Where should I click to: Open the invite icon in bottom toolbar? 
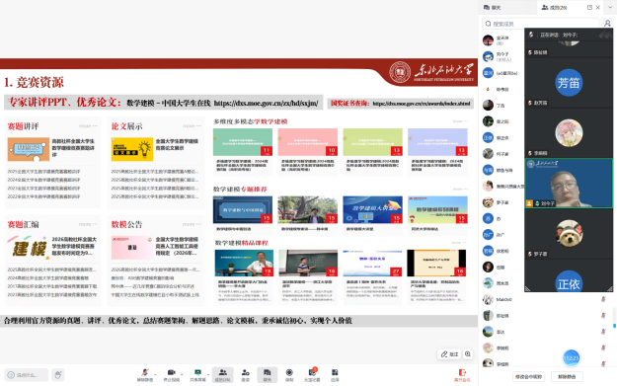[245, 375]
